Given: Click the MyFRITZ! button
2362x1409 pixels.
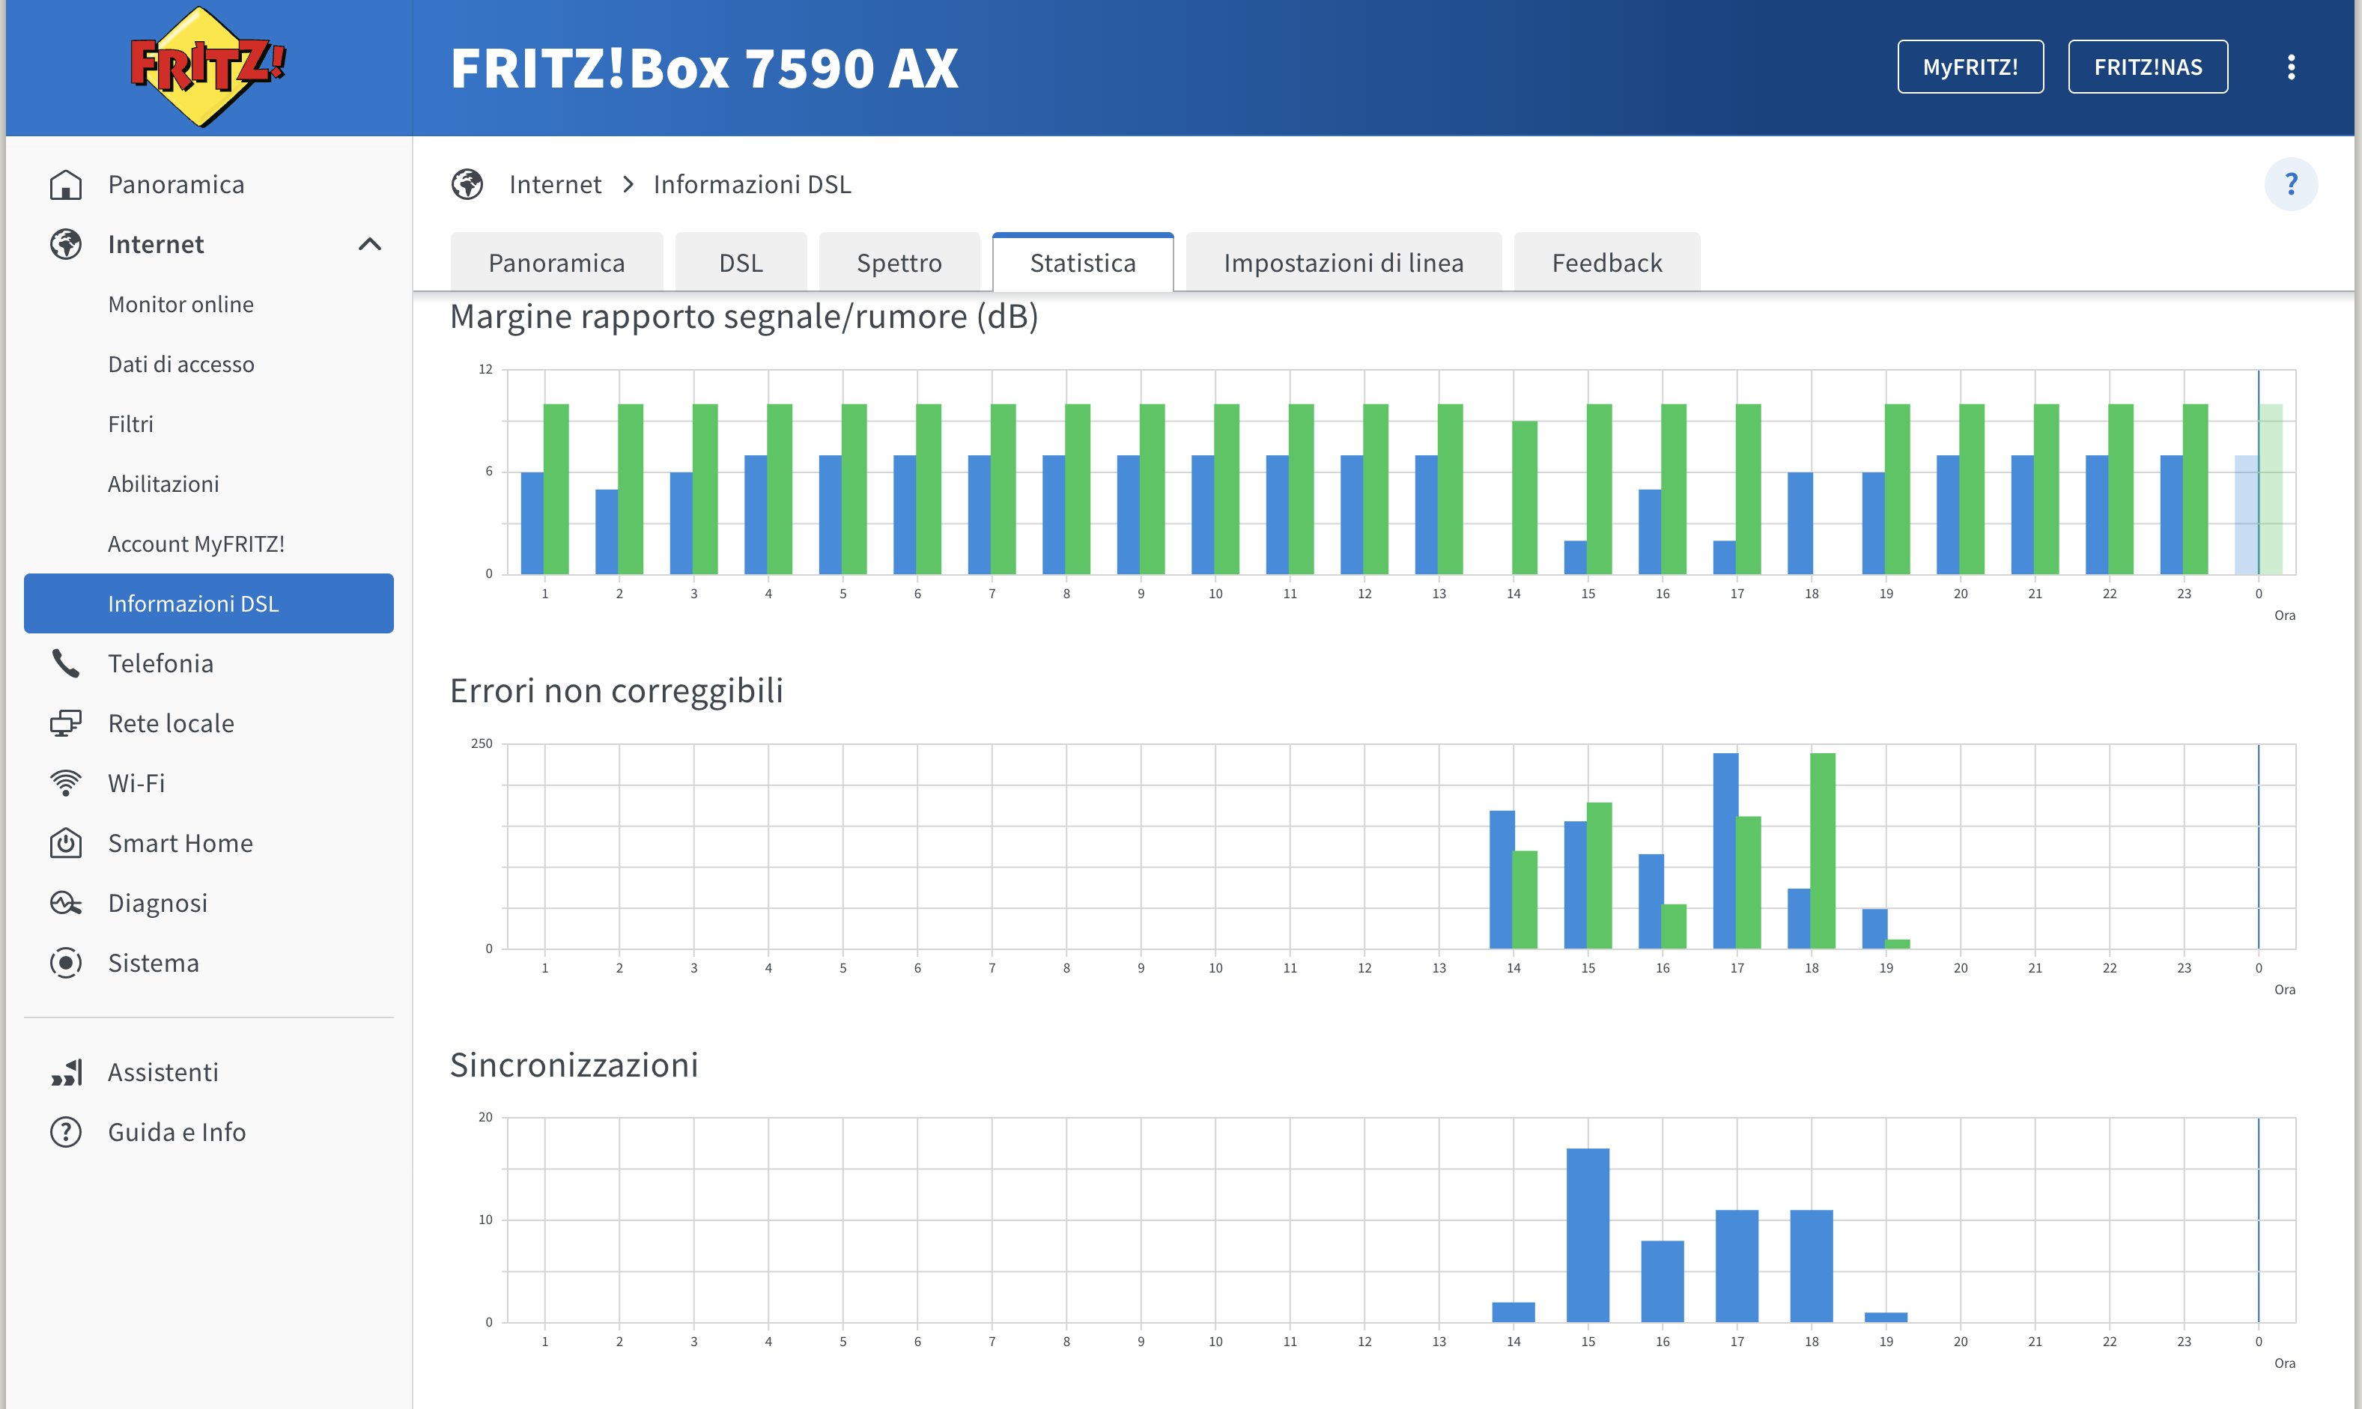Looking at the screenshot, I should pyautogui.click(x=1970, y=67).
